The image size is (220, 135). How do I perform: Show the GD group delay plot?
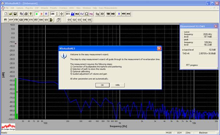tap(21, 20)
